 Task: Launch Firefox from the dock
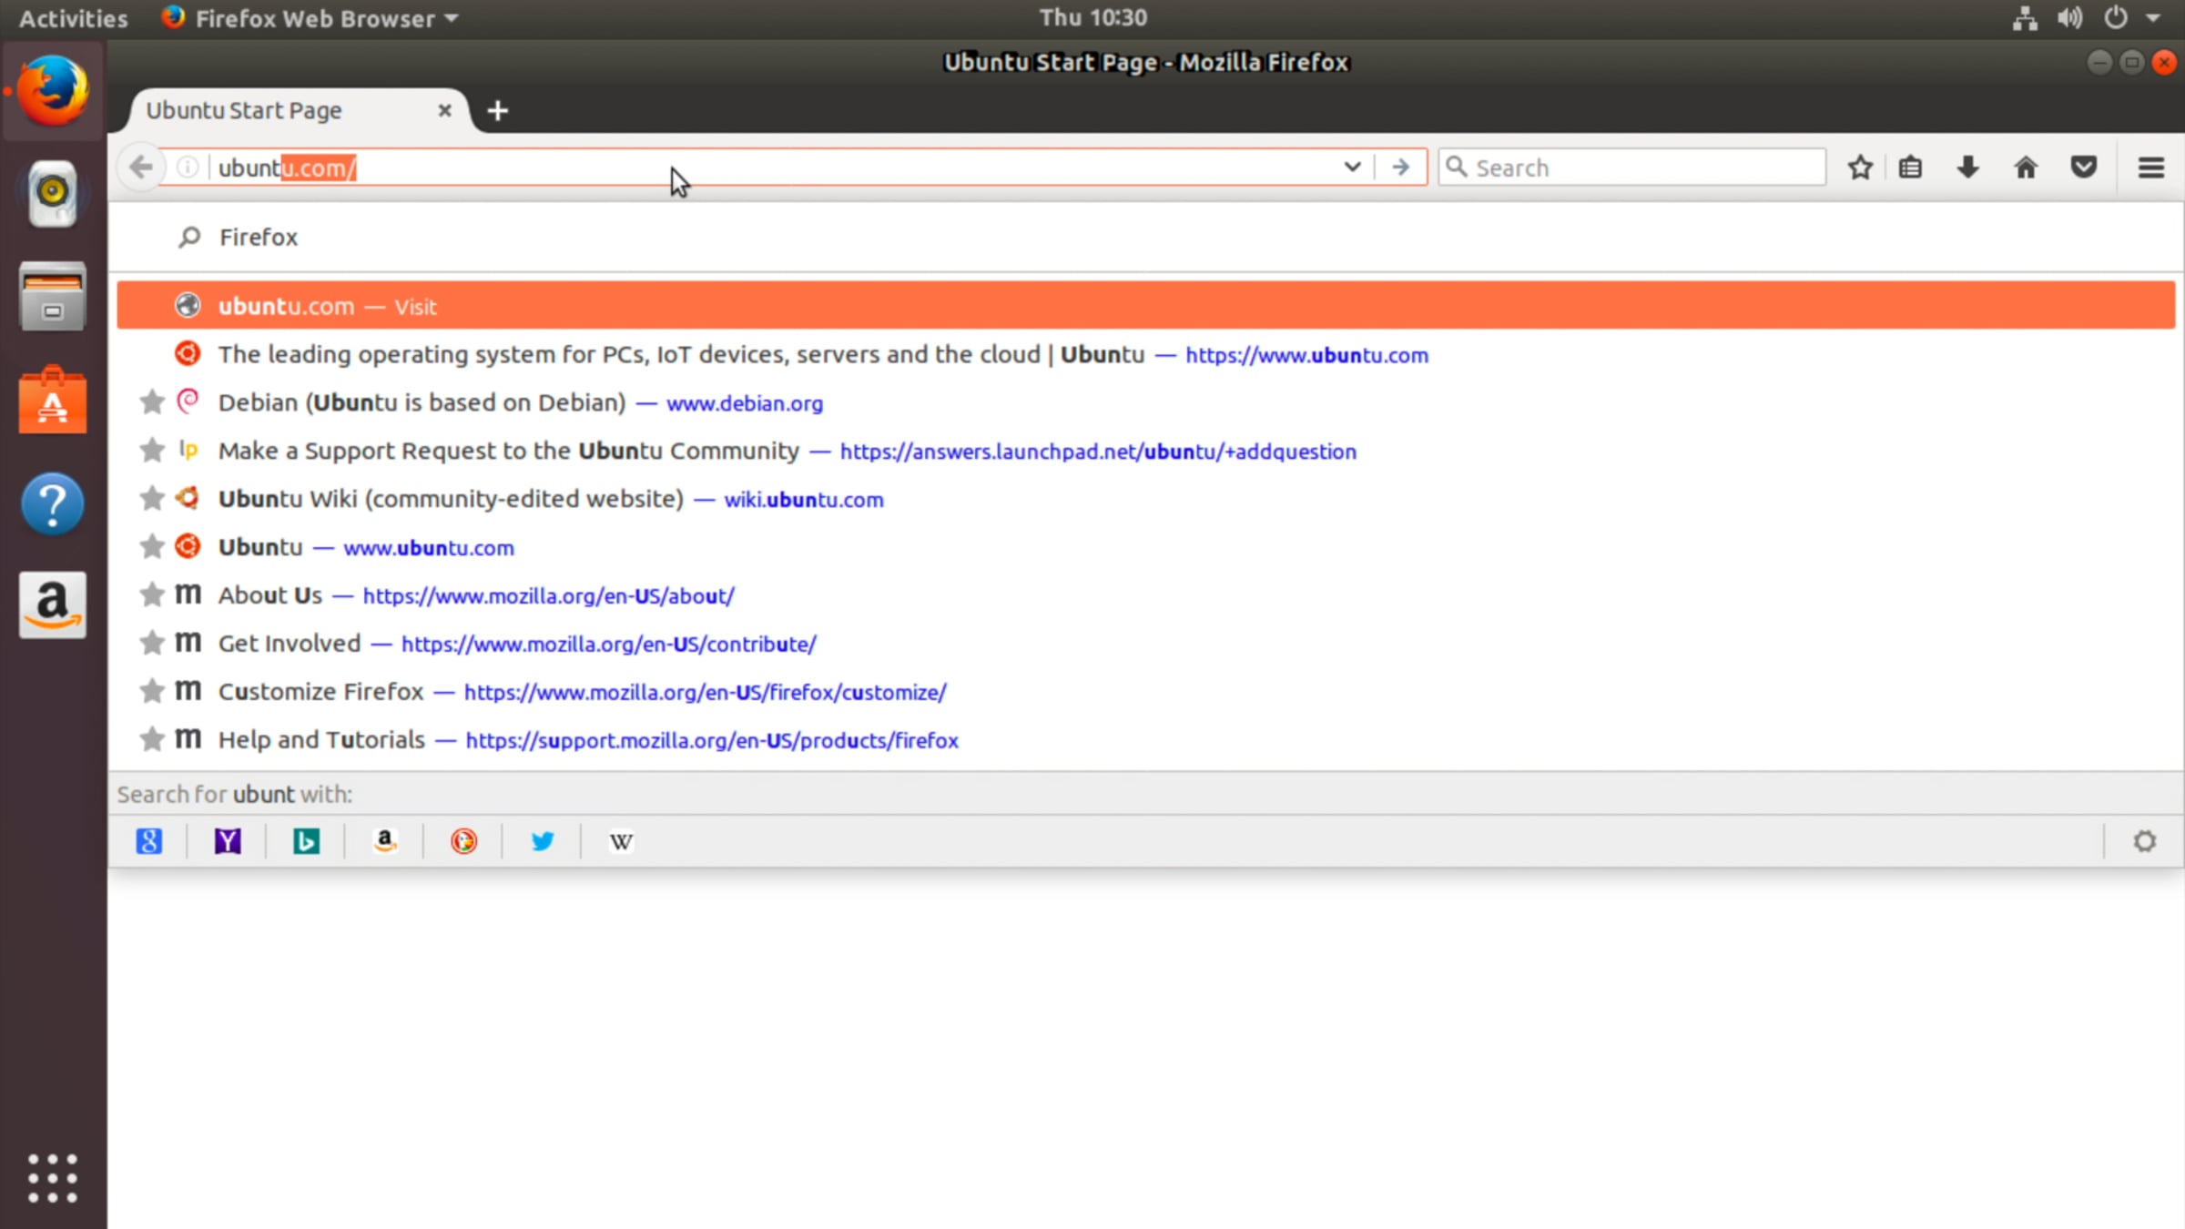[x=53, y=90]
